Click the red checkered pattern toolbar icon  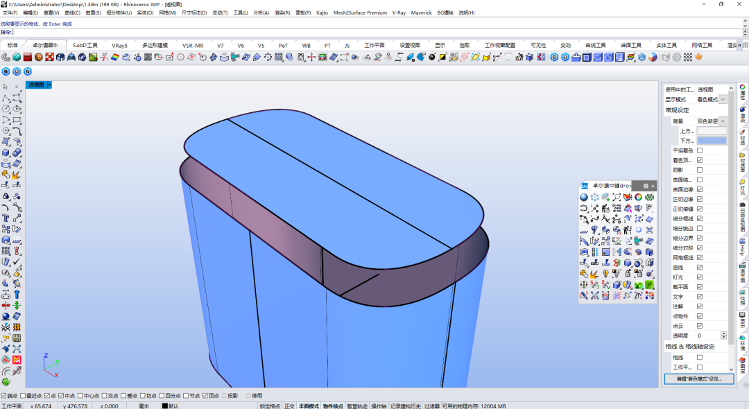[x=50, y=58]
